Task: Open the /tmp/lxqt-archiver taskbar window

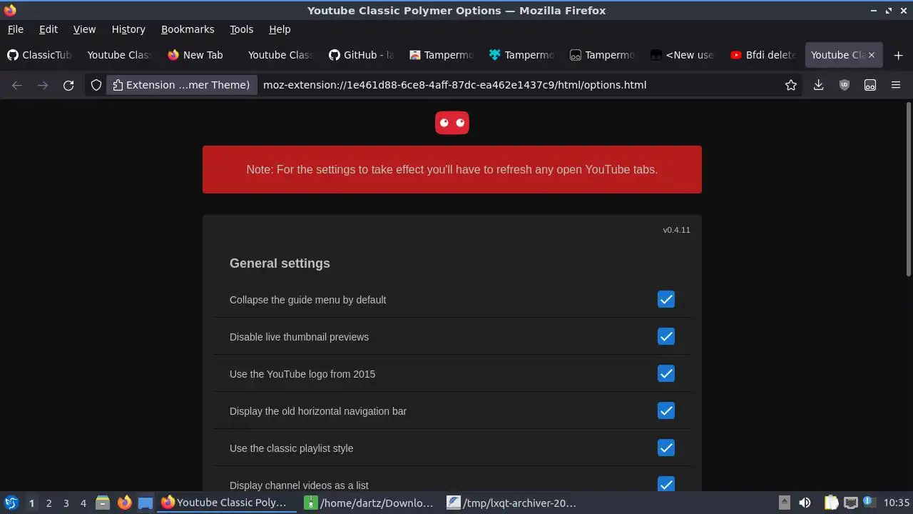Action: [x=512, y=503]
